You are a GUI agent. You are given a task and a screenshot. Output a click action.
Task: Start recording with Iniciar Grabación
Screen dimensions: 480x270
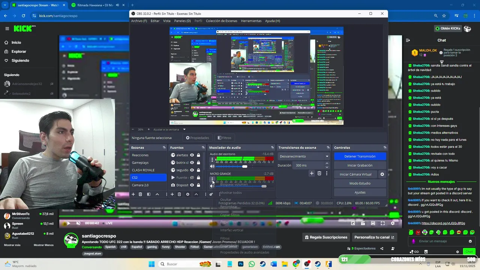point(360,165)
